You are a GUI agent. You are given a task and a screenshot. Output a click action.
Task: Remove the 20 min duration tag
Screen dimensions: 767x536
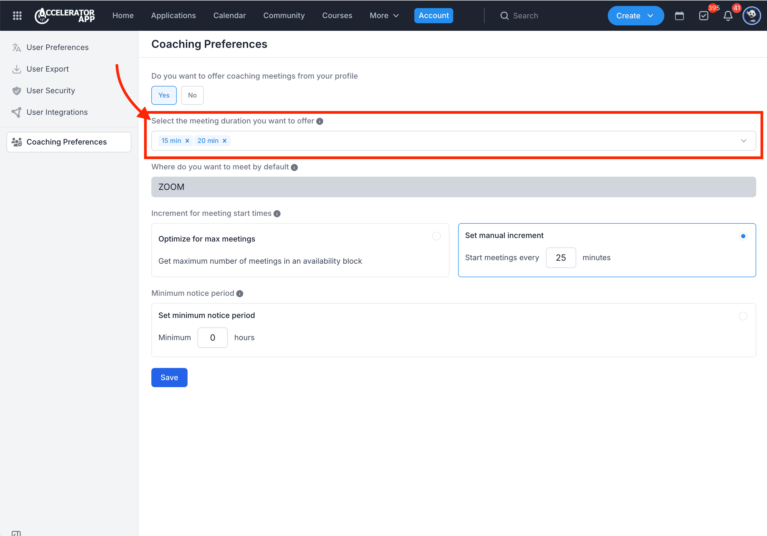pyautogui.click(x=225, y=141)
